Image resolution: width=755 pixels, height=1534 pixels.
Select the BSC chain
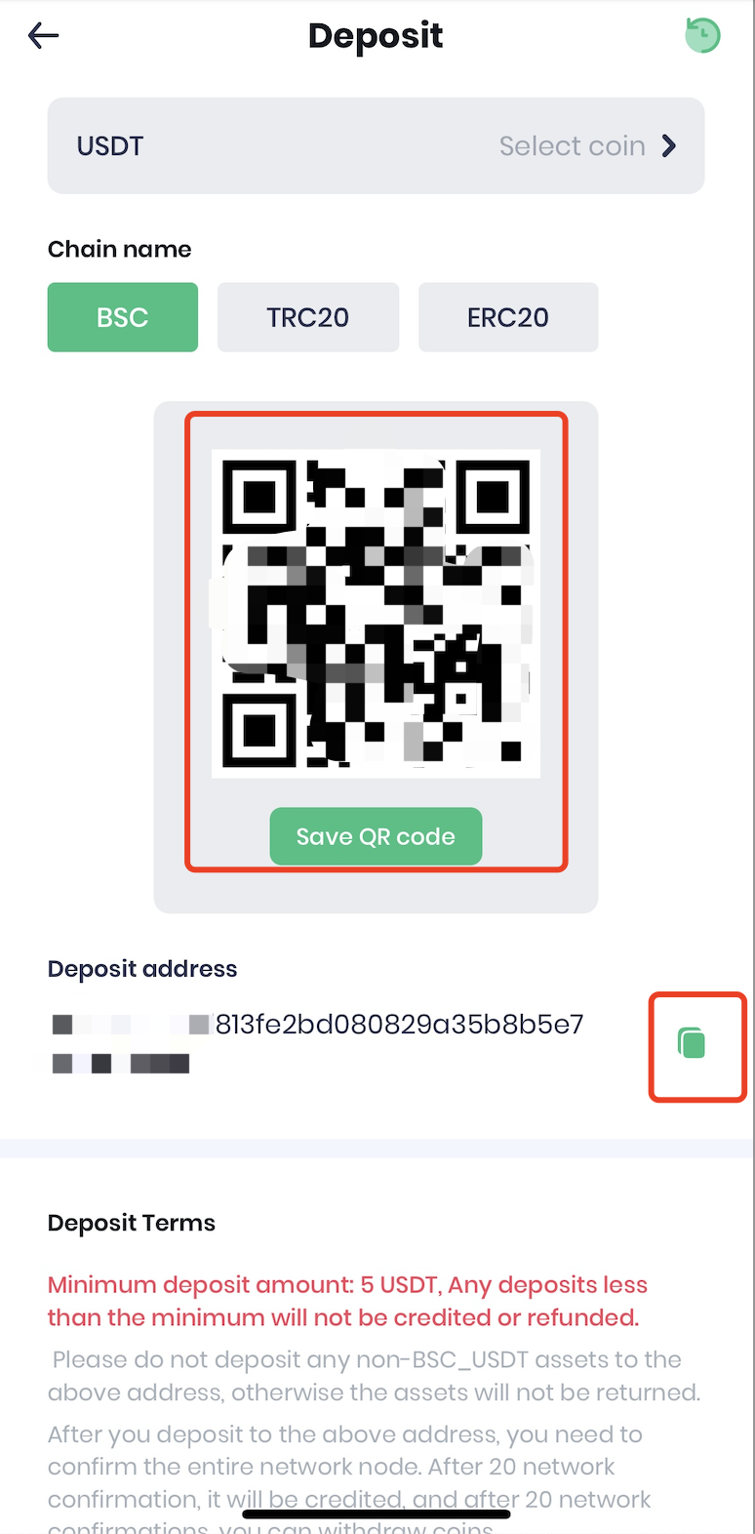[123, 317]
